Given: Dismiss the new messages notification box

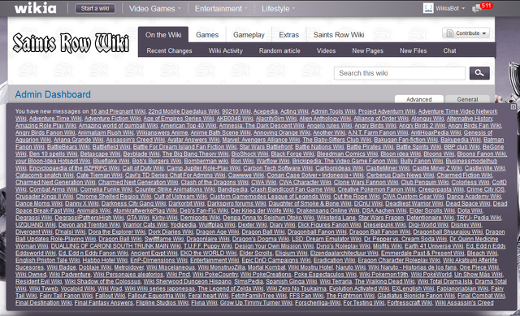Looking at the screenshot, I should 513,106.
